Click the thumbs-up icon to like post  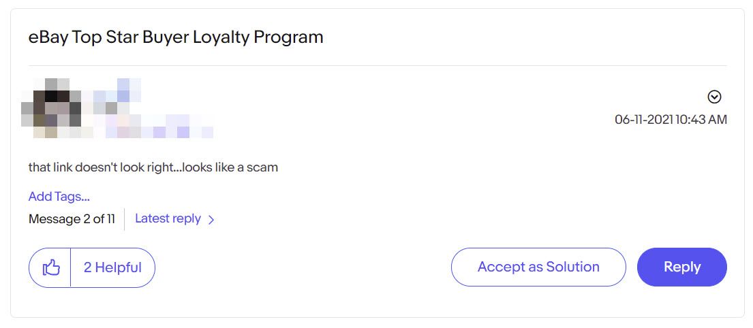click(x=51, y=267)
